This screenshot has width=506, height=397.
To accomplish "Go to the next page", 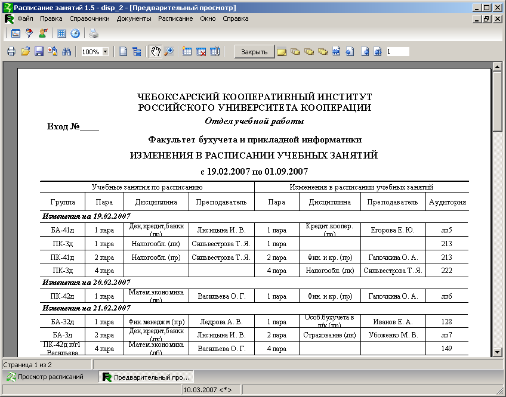I will (x=365, y=52).
